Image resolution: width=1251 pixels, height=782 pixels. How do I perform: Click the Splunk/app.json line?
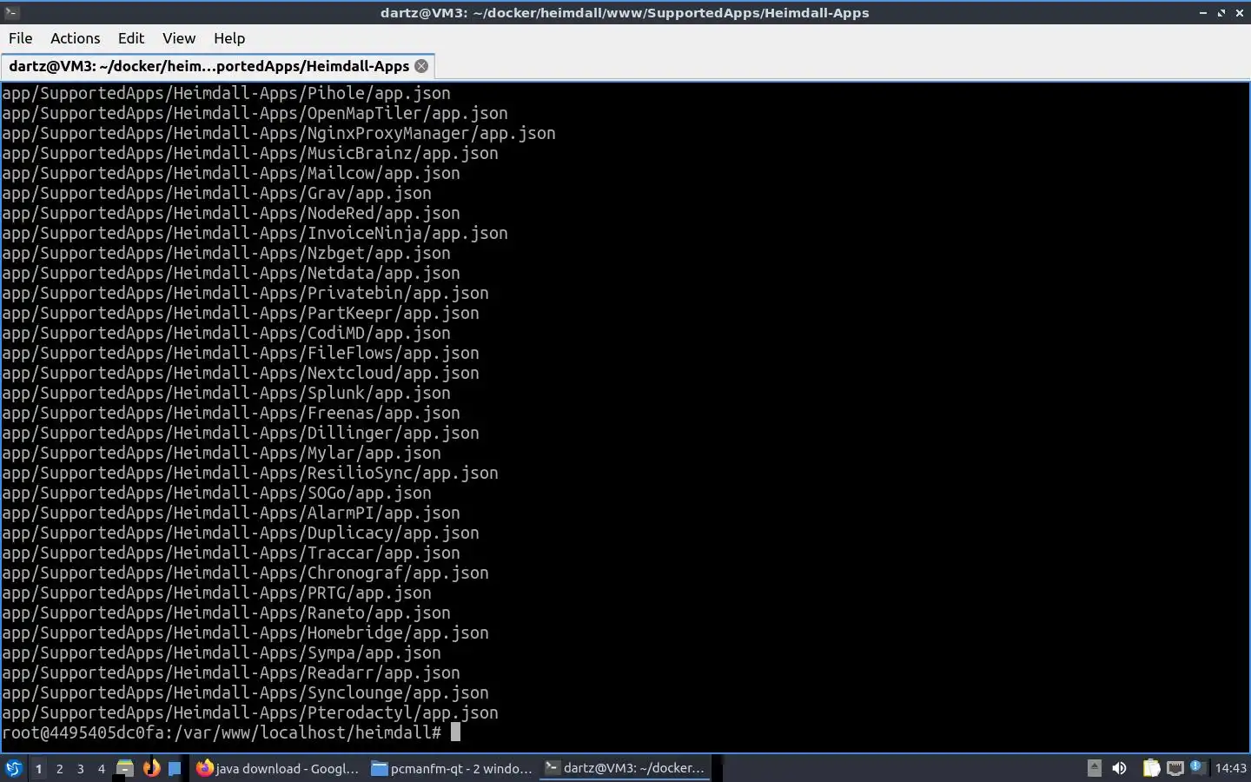point(226,393)
